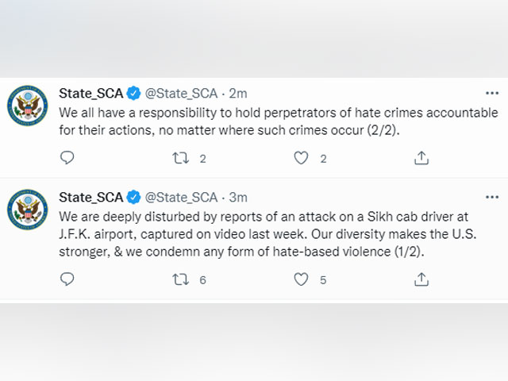Viewport: 508px width, 381px height.
Task: Open more options on the 2m tweet
Action: point(492,94)
